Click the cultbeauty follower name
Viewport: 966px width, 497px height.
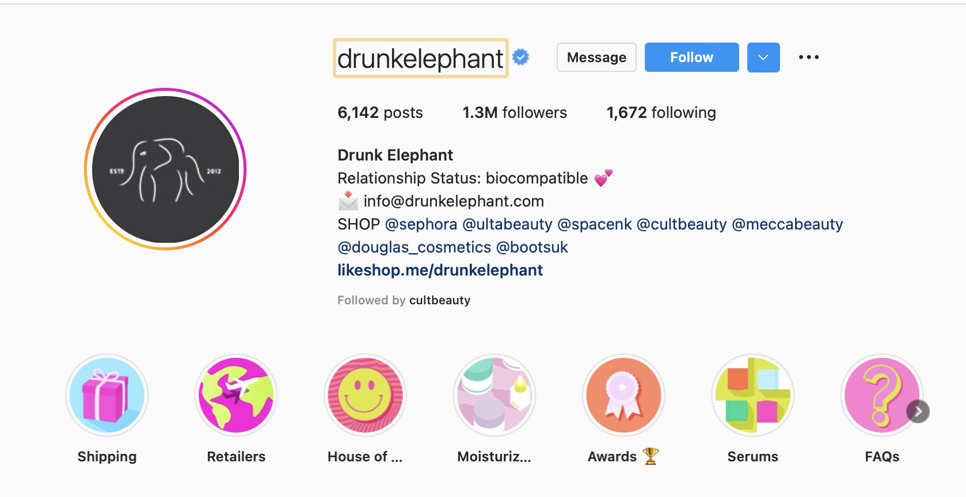click(x=440, y=300)
